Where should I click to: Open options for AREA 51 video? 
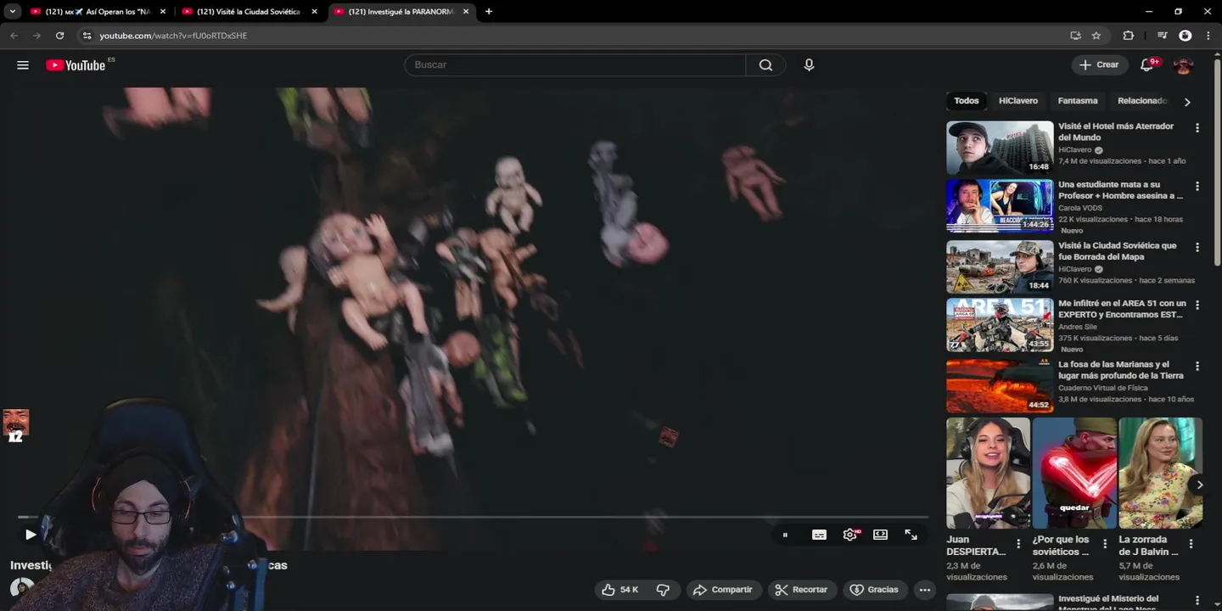coord(1197,305)
